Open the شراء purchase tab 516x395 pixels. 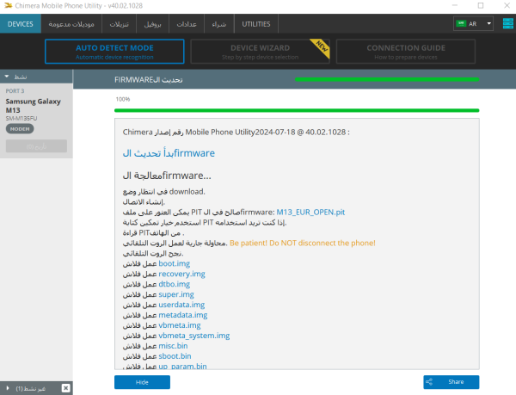pos(219,24)
